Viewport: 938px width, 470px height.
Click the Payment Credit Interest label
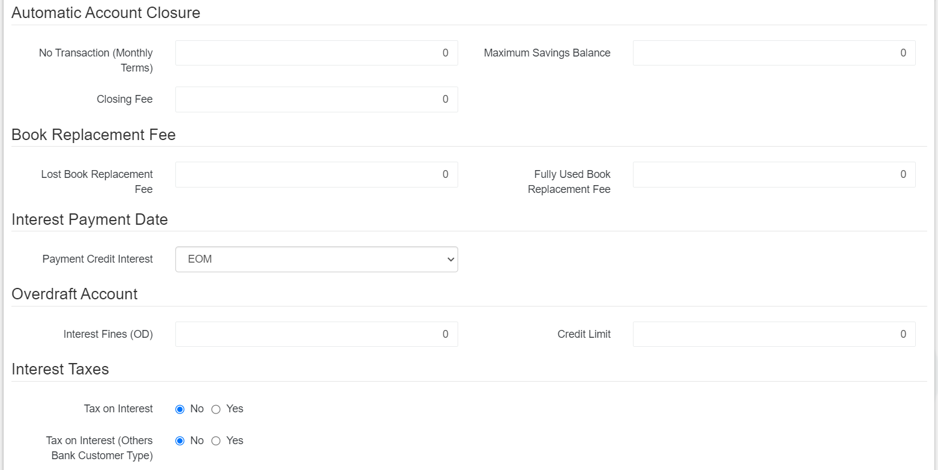coord(97,259)
